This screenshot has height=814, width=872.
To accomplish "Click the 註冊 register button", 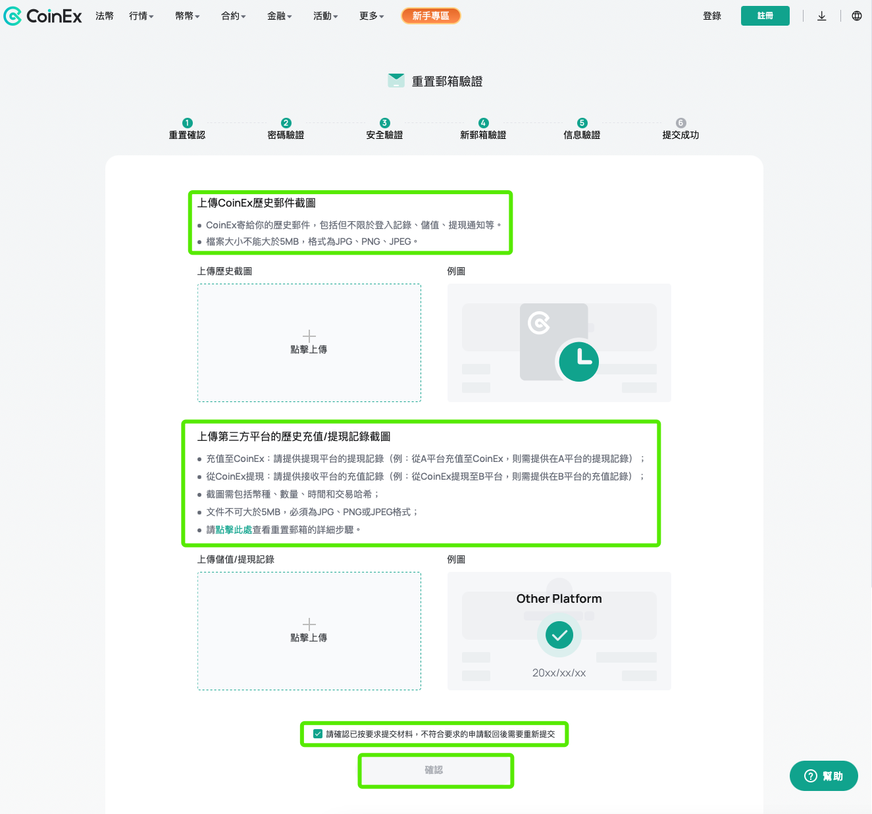I will pos(765,16).
